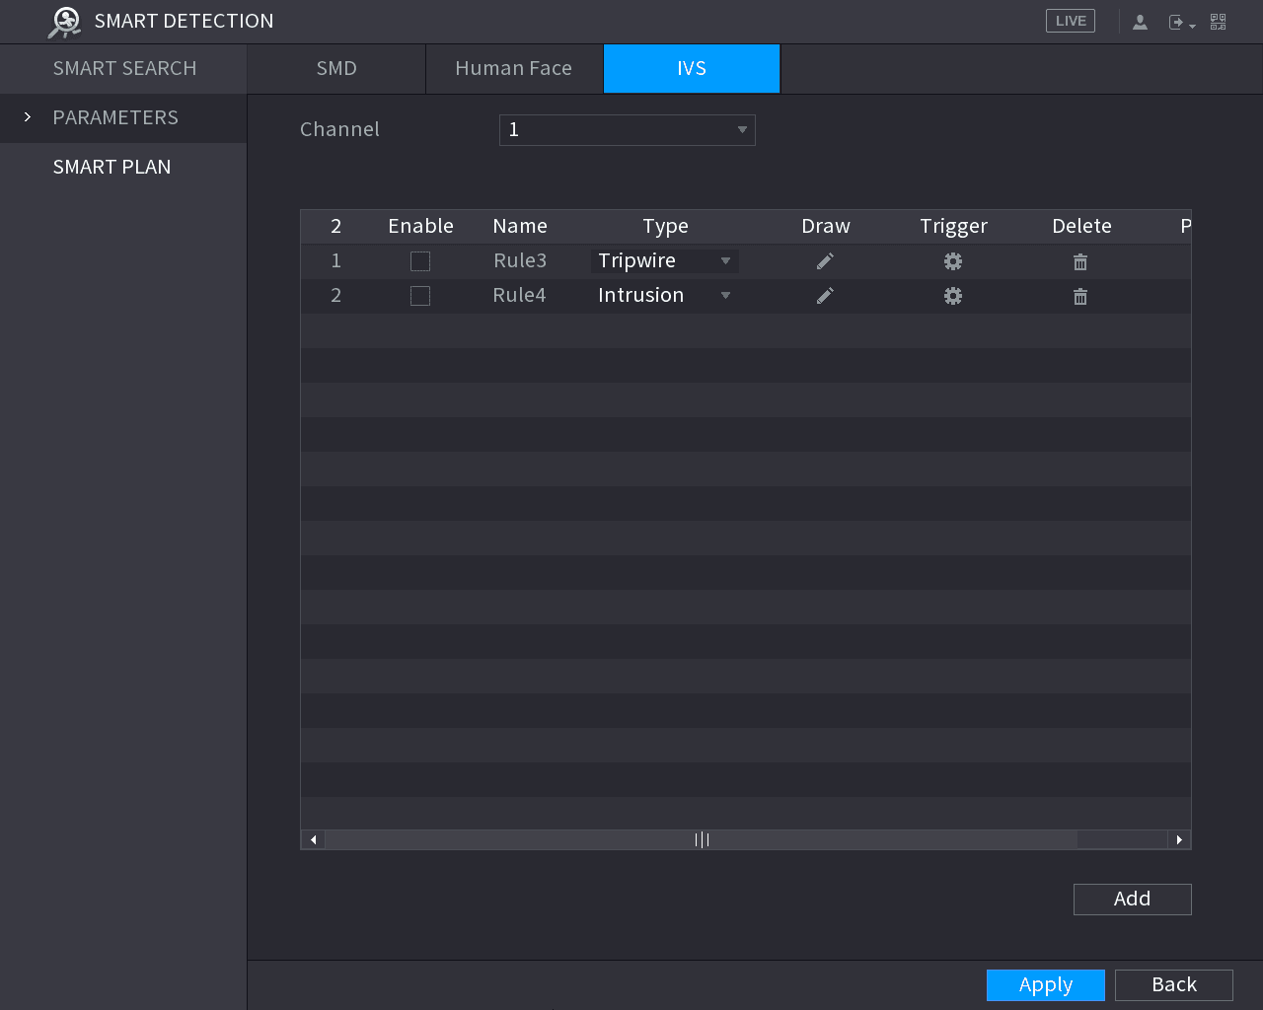
Task: Open the QR code icon
Action: pyautogui.click(x=1219, y=22)
